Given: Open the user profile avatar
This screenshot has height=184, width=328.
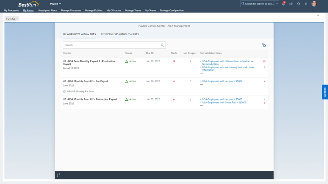Looking at the screenshot, I should pyautogui.click(x=314, y=4).
